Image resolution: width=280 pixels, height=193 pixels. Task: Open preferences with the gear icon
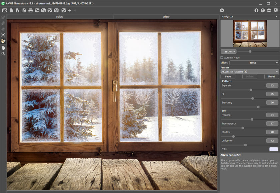pos(269,10)
